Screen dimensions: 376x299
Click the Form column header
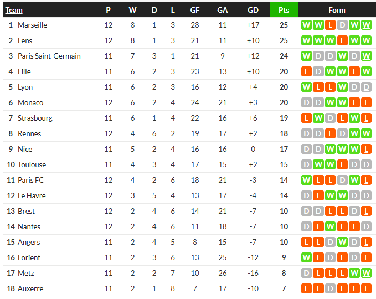[x=337, y=10]
